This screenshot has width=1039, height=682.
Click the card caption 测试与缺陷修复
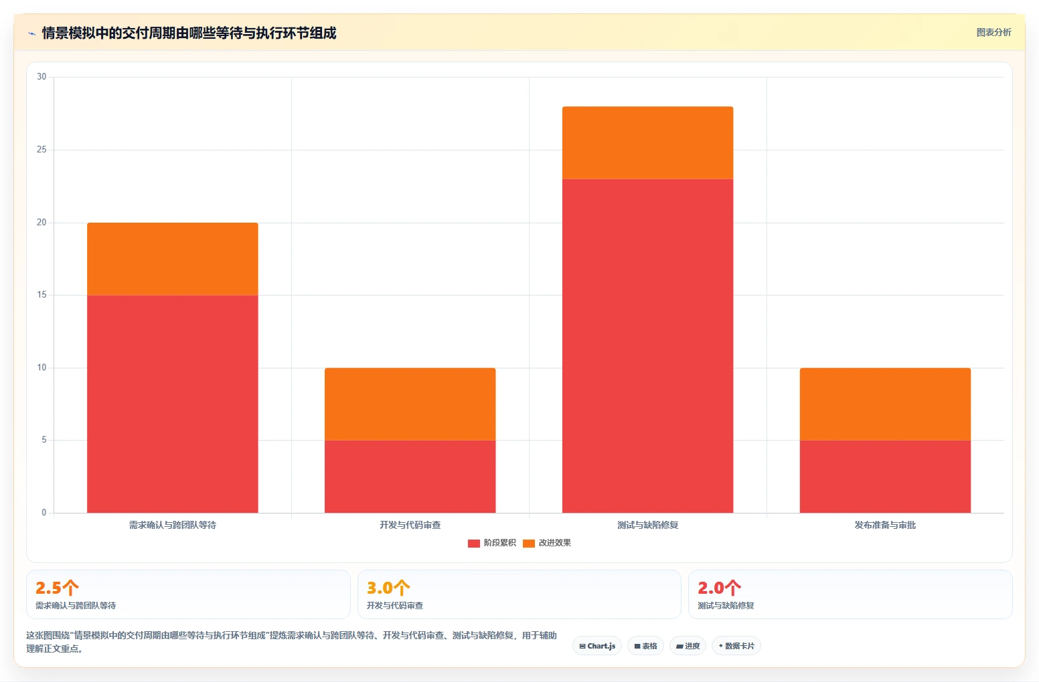coord(726,606)
